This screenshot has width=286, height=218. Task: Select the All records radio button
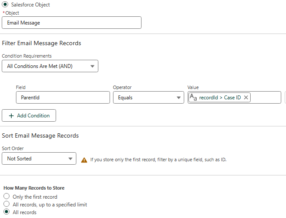(x=6, y=212)
